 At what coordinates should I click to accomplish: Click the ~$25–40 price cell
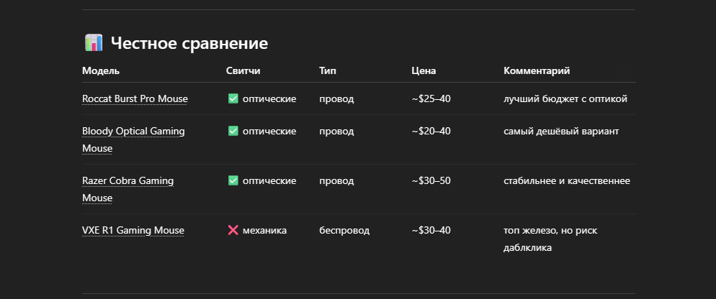coord(431,98)
